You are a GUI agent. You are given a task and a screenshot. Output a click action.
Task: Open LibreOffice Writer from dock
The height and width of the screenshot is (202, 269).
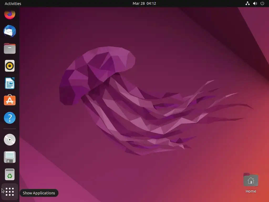[x=10, y=83]
